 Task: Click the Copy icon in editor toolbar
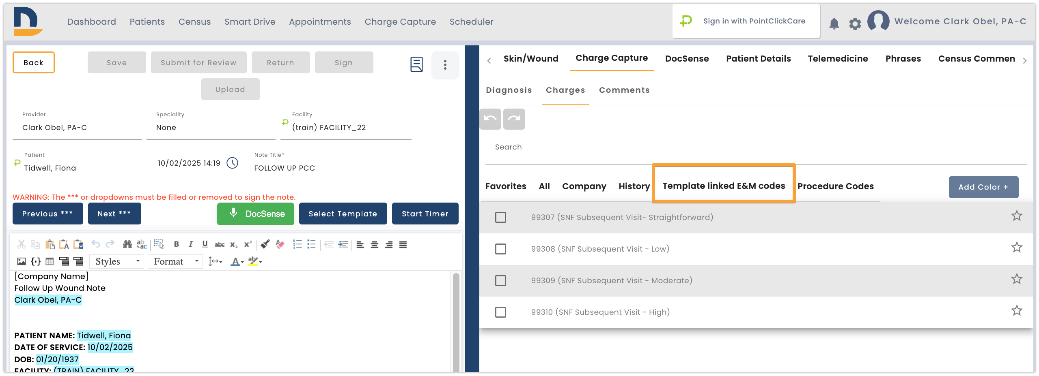pos(36,244)
